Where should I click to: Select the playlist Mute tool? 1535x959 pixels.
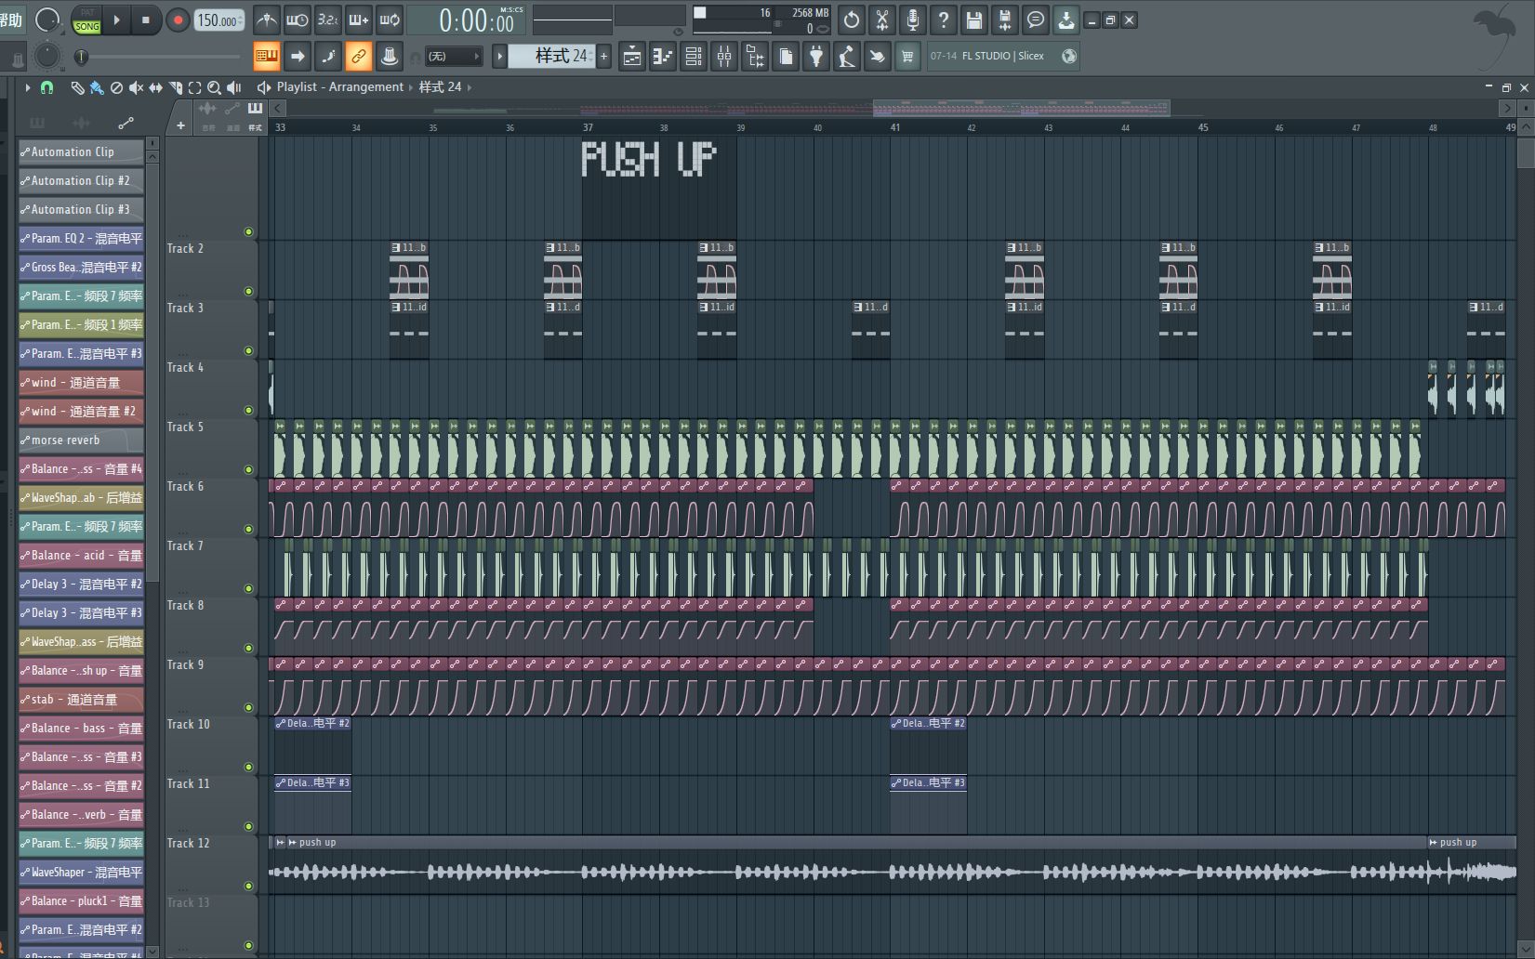(136, 87)
